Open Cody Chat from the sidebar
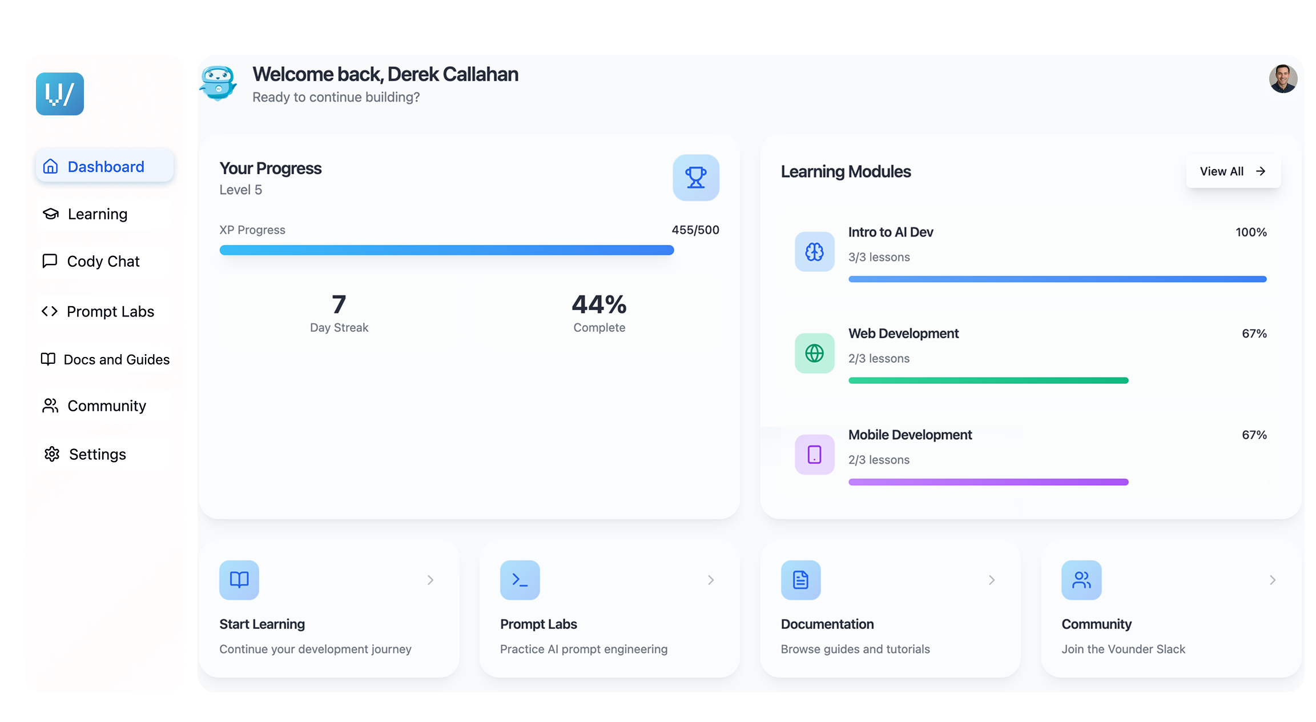Viewport: 1316px width, 722px height. (x=103, y=261)
